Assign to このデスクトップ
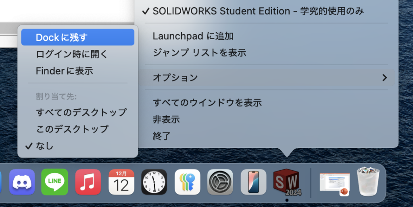The height and width of the screenshot is (207, 413). 78,129
